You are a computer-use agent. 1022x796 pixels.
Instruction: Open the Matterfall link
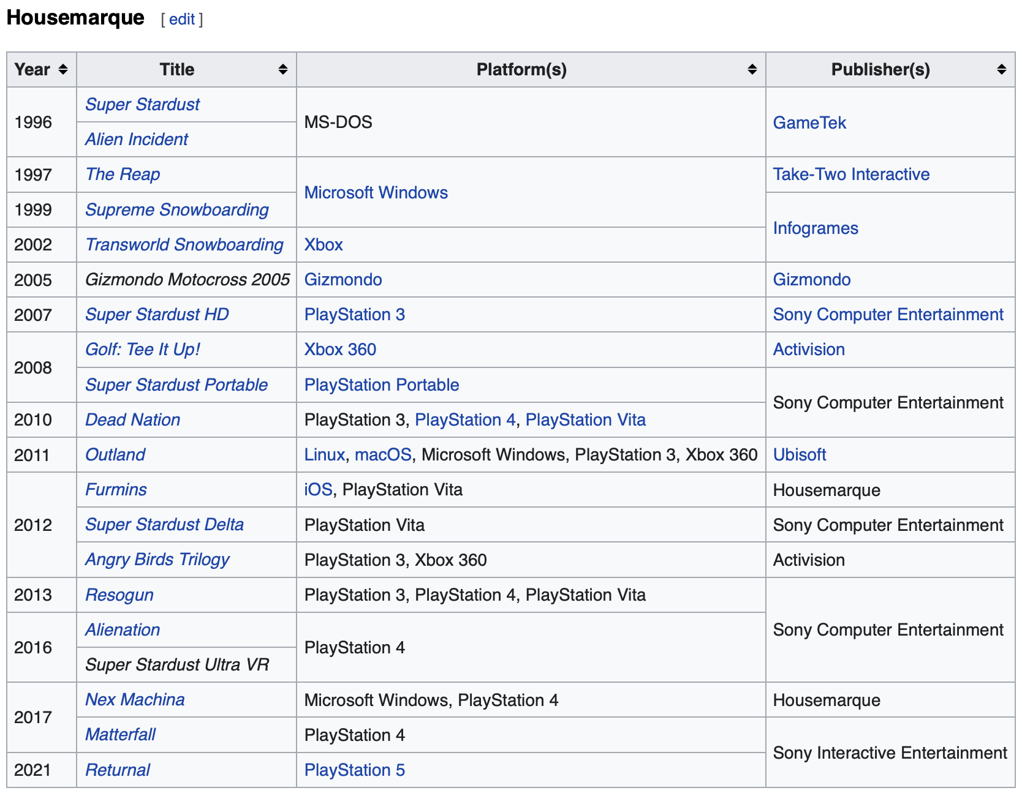[120, 734]
